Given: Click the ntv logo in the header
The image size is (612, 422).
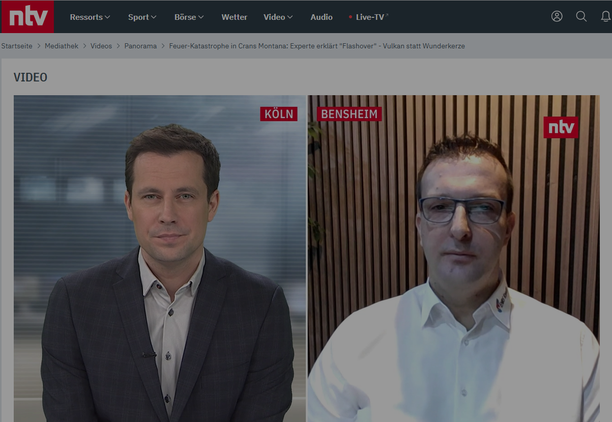Looking at the screenshot, I should [x=27, y=17].
